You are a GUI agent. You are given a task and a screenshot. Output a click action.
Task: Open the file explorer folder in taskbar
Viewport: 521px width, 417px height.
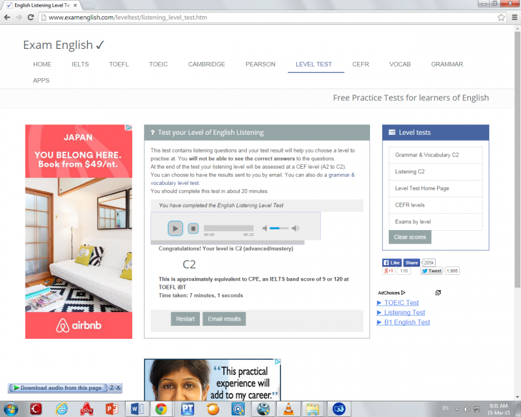pos(313,409)
